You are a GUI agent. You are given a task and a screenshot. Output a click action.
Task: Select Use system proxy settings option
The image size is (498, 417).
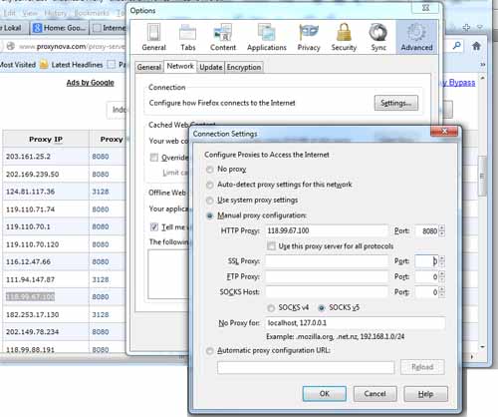pyautogui.click(x=209, y=201)
